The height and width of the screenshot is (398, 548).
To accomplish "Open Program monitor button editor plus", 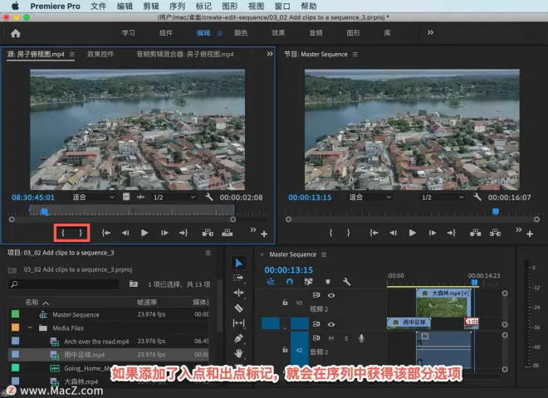I will (530, 234).
